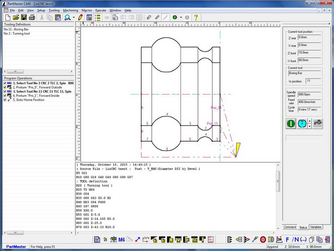
Task: Select No 11 : Boring Bar tooling definition
Action: (x=16, y=29)
